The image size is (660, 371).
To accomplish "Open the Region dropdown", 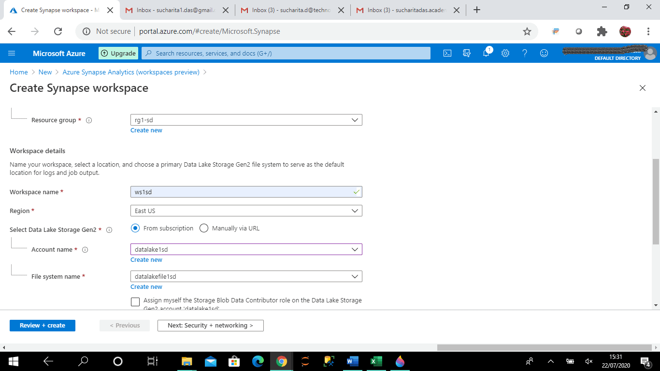I will tap(355, 211).
